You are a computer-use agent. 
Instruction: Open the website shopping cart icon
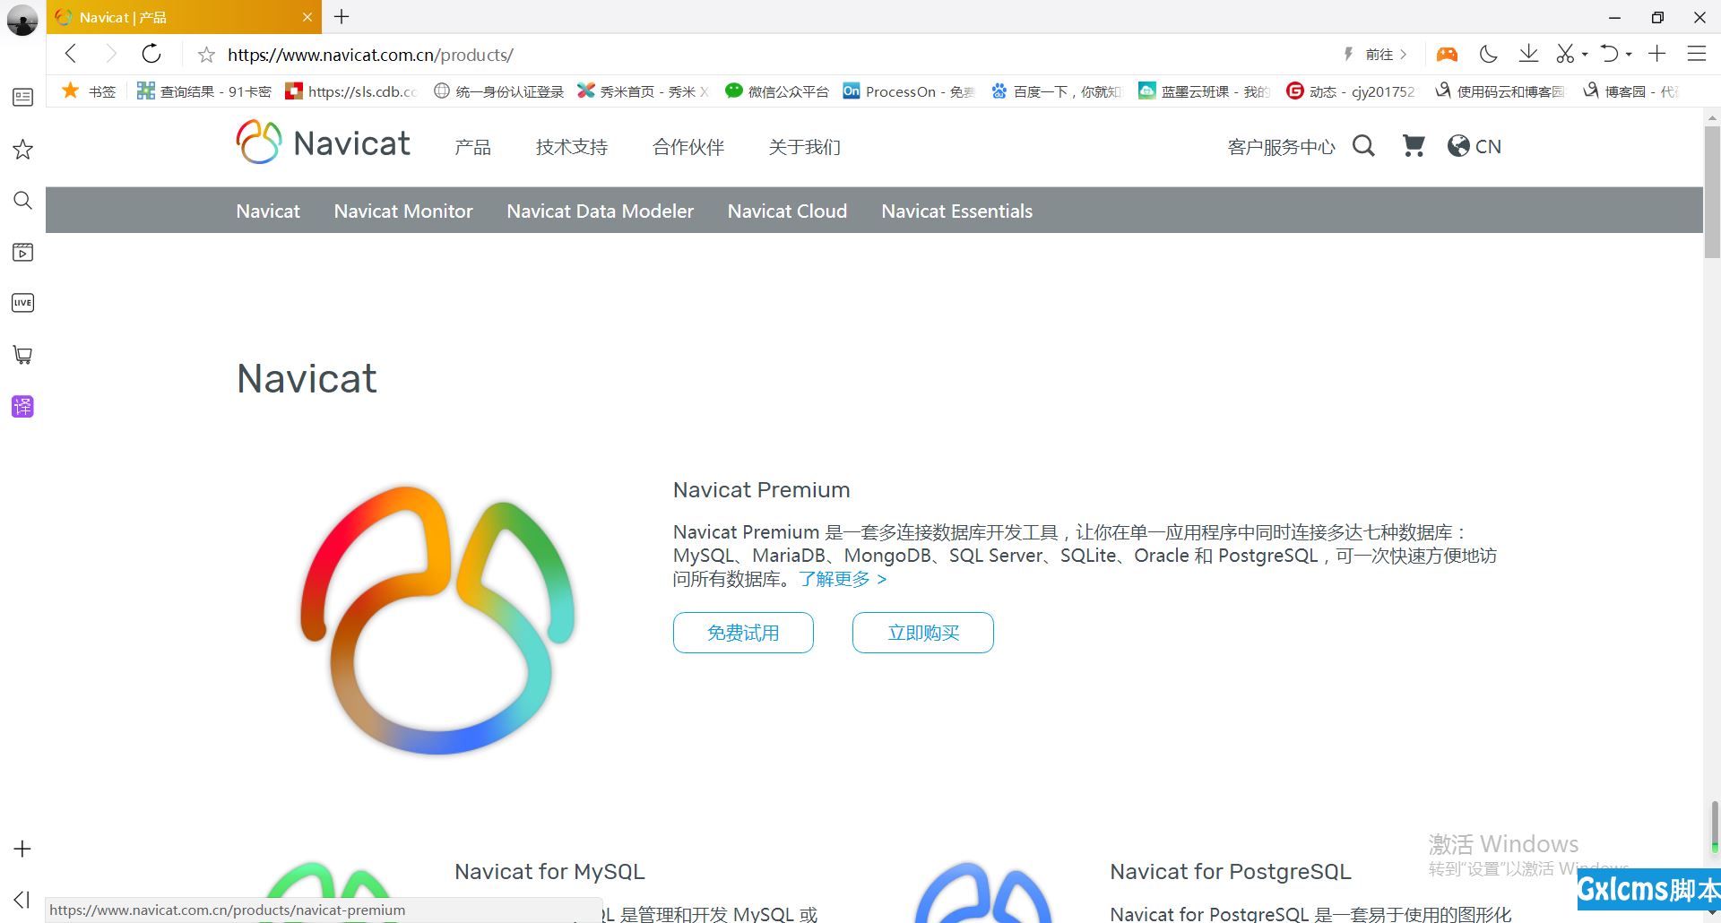pos(1414,146)
